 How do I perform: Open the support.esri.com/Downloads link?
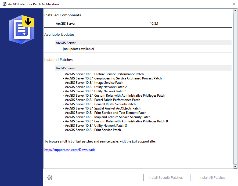pos(70,150)
